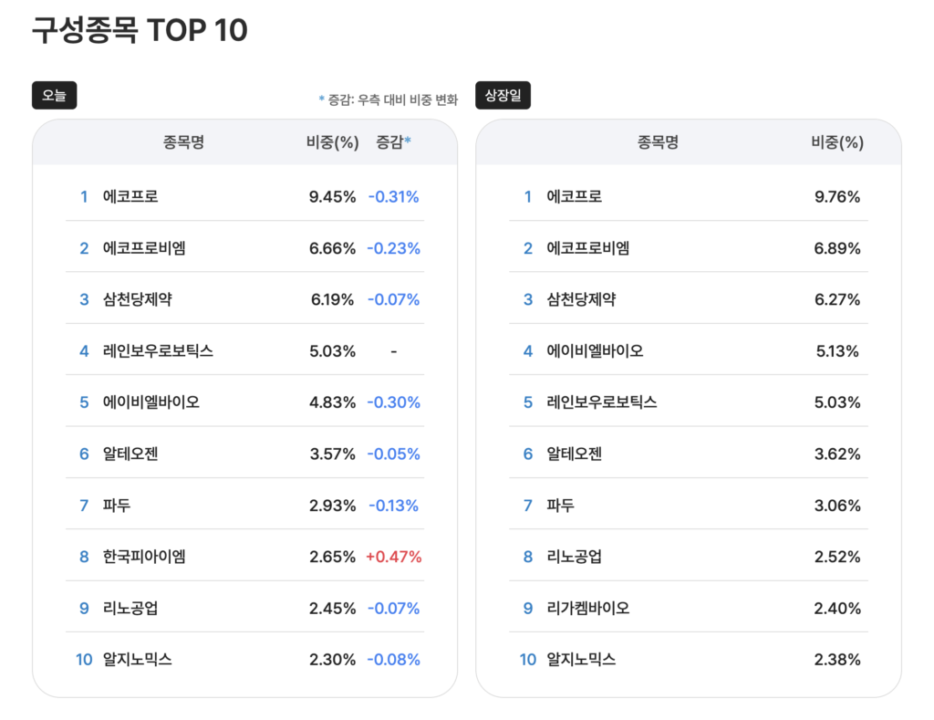Select the 상장일 tab label

[x=503, y=95]
